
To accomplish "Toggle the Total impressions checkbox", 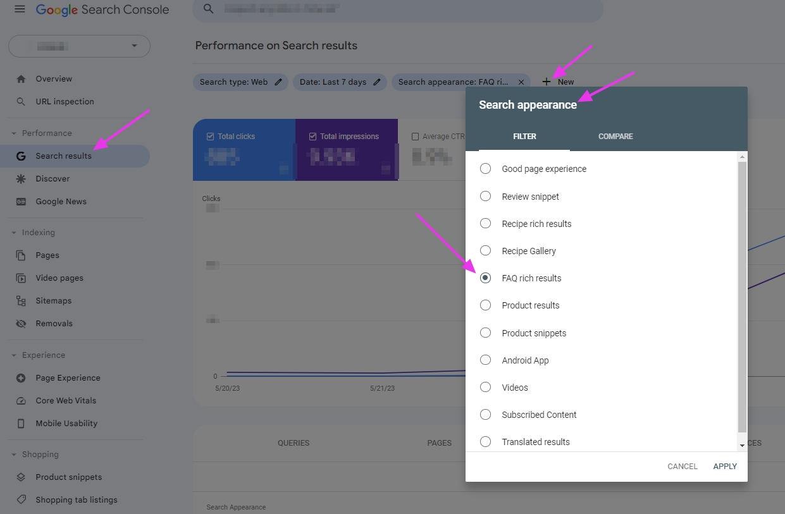I will point(312,137).
